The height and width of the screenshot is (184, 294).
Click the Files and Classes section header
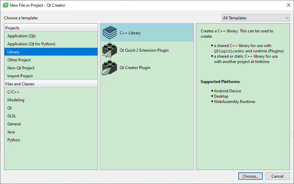(x=51, y=84)
